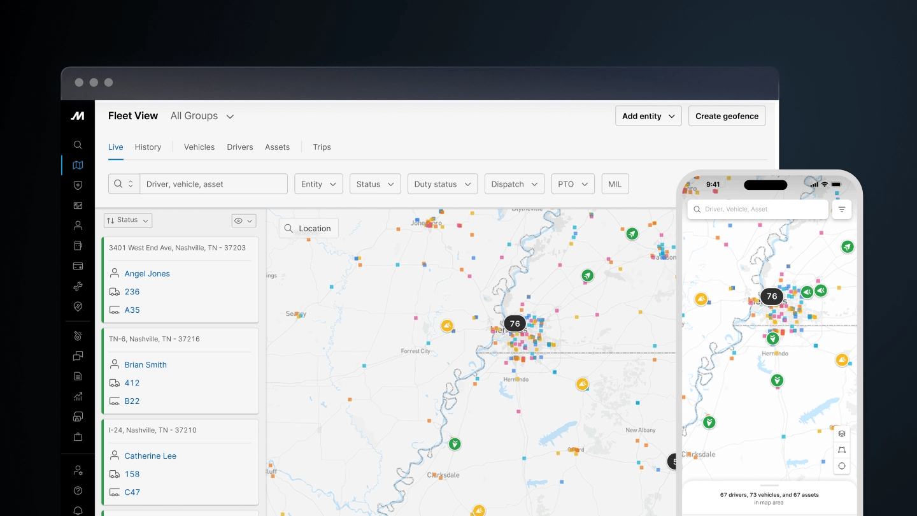Screen dimensions: 917x516
Task: Open the analytics chart icon in sidebar
Action: [78, 396]
